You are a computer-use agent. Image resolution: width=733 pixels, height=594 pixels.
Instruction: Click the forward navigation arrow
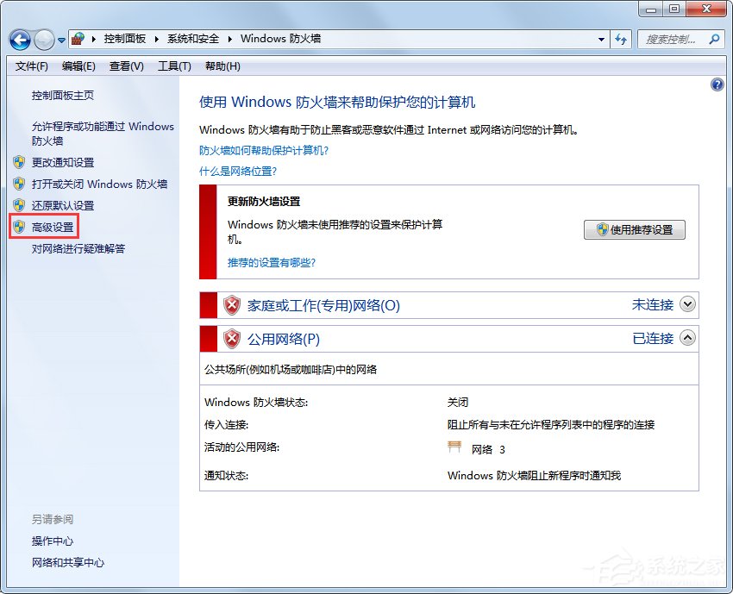[42, 39]
